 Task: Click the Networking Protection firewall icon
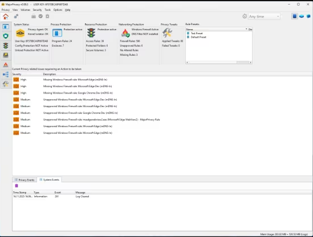(x=125, y=33)
